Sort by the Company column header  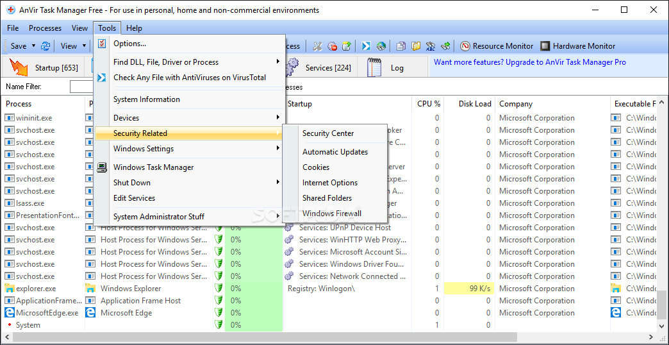tap(552, 104)
